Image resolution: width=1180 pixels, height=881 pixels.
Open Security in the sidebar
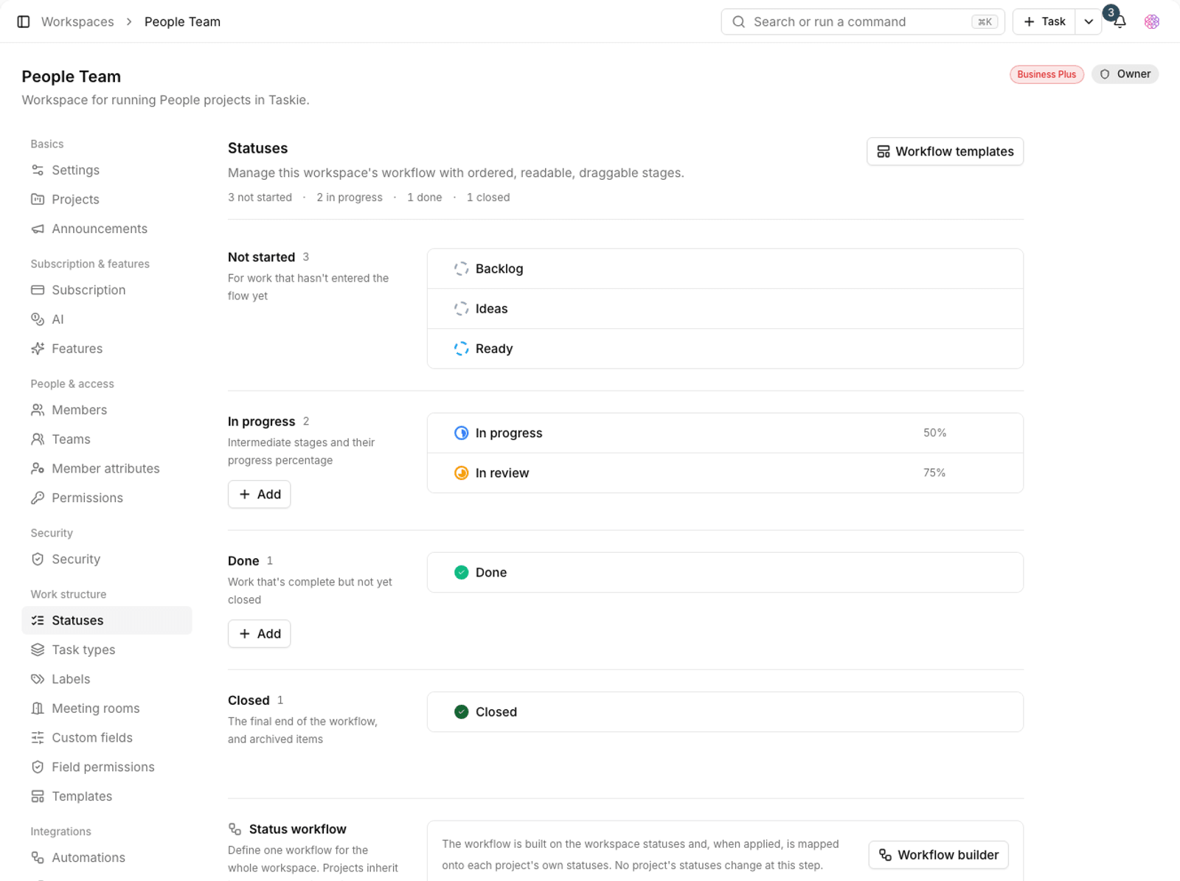click(107, 559)
